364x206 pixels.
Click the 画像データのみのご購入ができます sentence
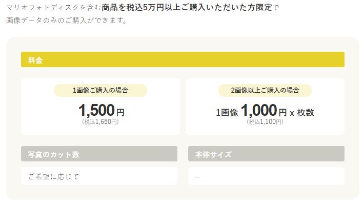[x=67, y=22]
